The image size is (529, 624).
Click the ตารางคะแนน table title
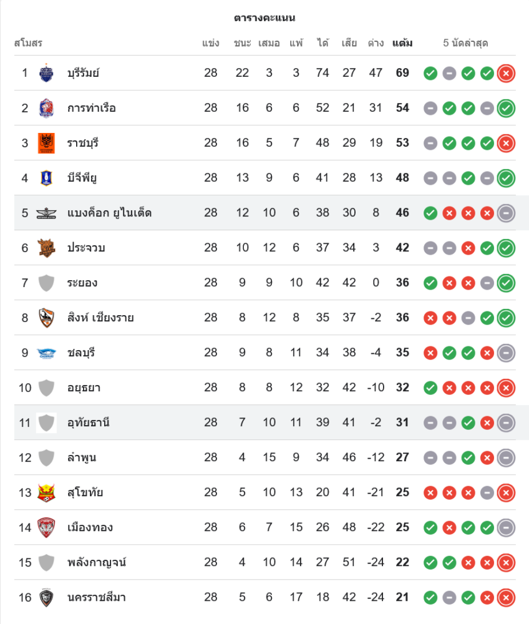tap(264, 17)
